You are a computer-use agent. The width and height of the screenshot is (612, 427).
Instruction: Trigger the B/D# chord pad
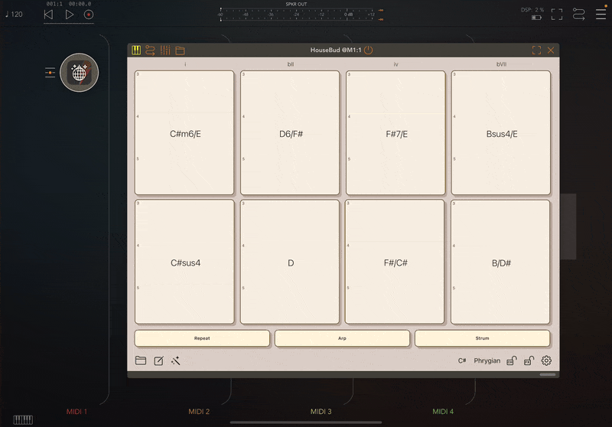point(500,262)
